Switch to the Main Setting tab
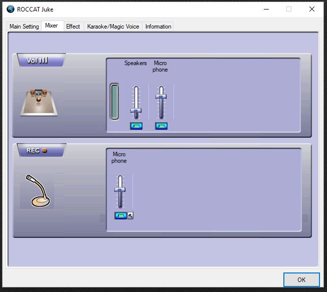 point(24,27)
